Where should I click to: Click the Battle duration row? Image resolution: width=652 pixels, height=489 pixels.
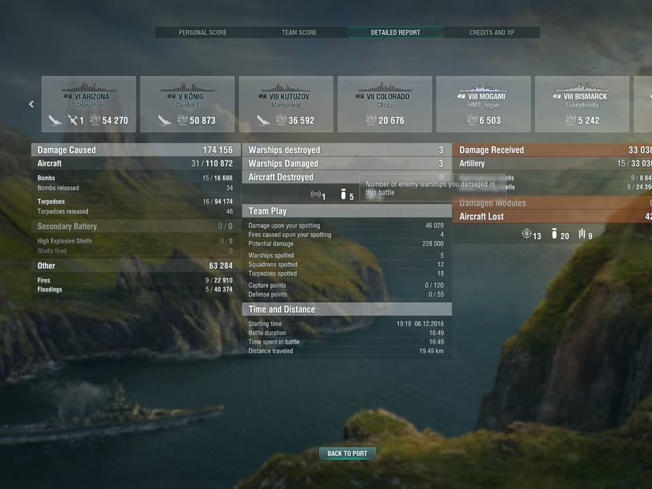[x=347, y=333]
